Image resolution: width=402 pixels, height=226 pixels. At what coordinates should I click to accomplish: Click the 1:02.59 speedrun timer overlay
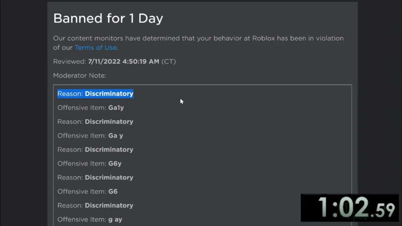pyautogui.click(x=350, y=208)
